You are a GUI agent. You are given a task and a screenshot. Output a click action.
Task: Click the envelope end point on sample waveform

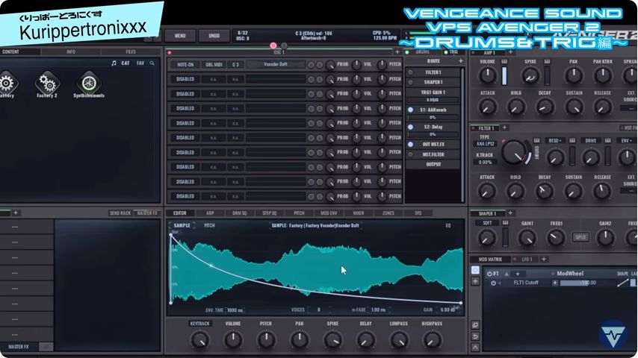coord(461,303)
